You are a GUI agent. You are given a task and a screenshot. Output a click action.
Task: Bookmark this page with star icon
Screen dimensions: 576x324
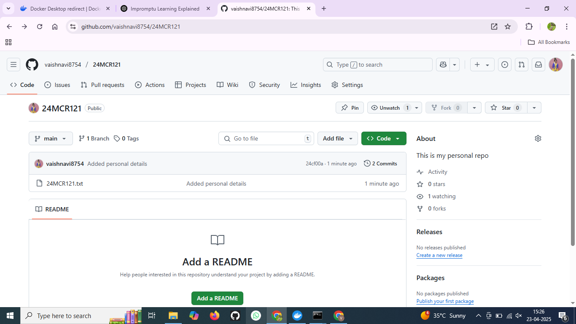pos(508,27)
